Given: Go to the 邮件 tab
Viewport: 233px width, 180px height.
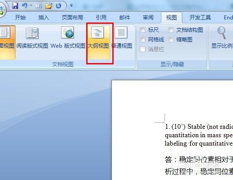Looking at the screenshot, I should click(125, 18).
